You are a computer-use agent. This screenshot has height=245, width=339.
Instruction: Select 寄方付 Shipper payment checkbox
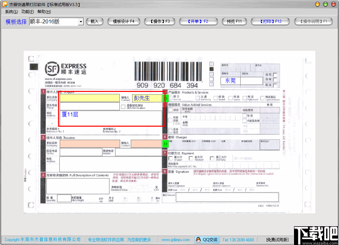coord(171,158)
